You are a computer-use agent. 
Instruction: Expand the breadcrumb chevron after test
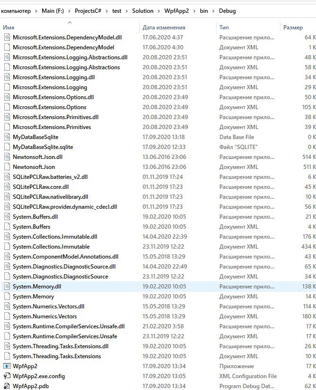pos(126,11)
